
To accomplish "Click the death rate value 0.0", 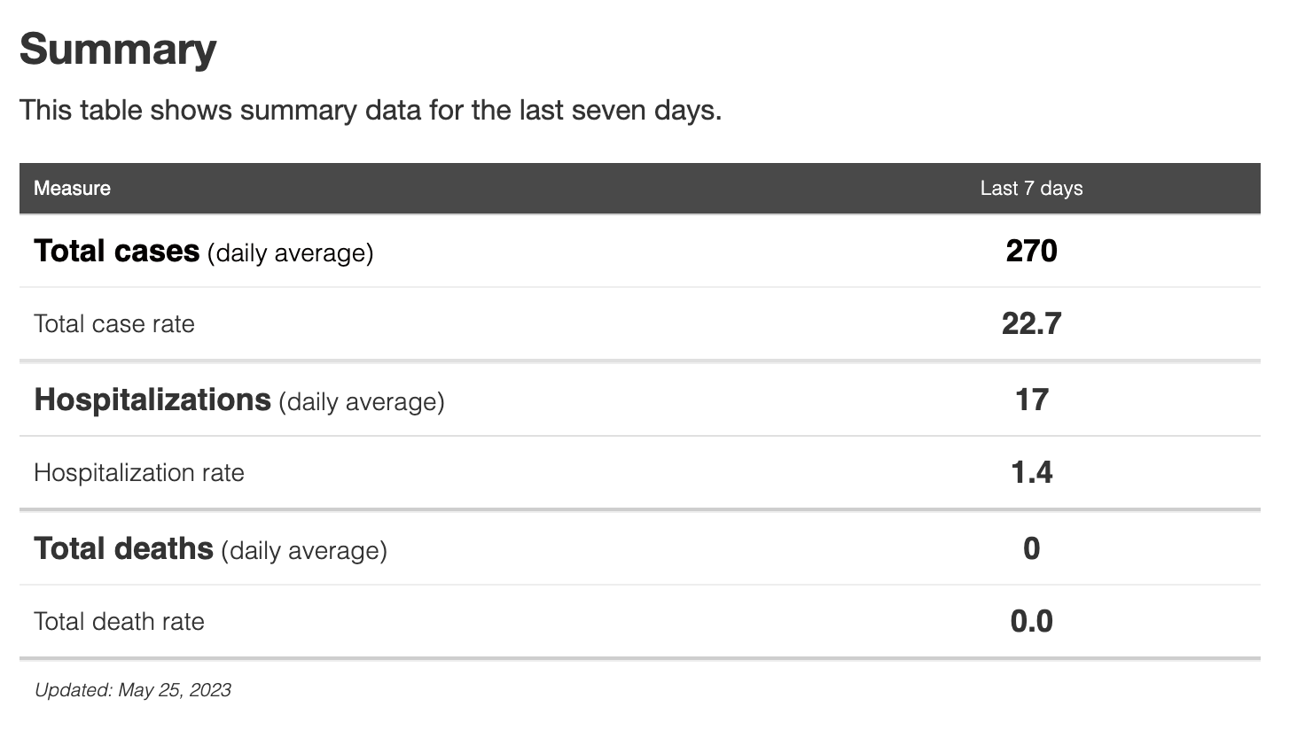I will pyautogui.click(x=1031, y=622).
